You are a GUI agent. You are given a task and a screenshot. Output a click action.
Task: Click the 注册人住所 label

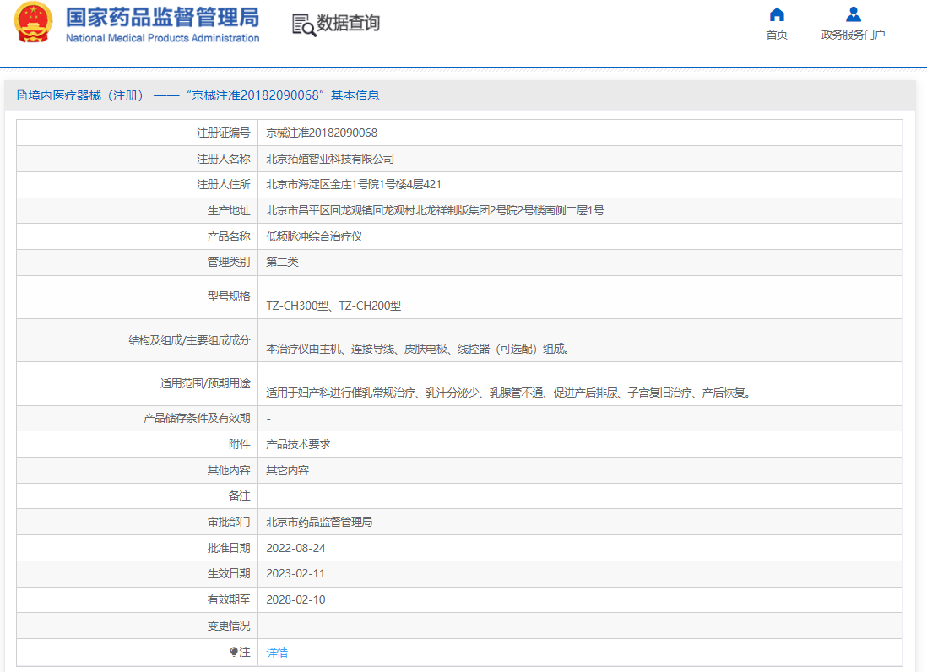(x=224, y=184)
